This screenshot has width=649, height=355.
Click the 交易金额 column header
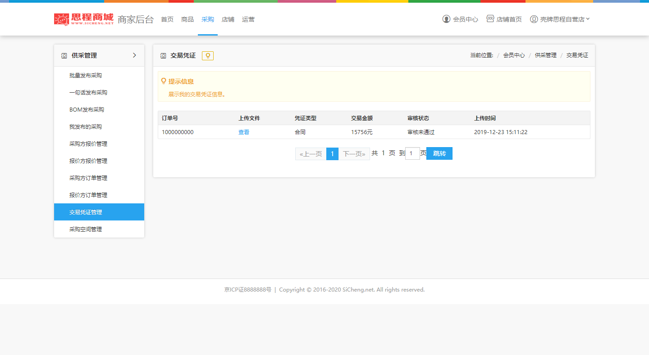(x=362, y=118)
